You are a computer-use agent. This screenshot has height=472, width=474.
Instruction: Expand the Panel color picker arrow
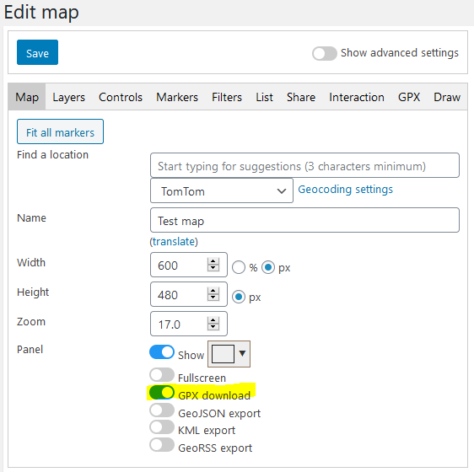[x=242, y=353]
